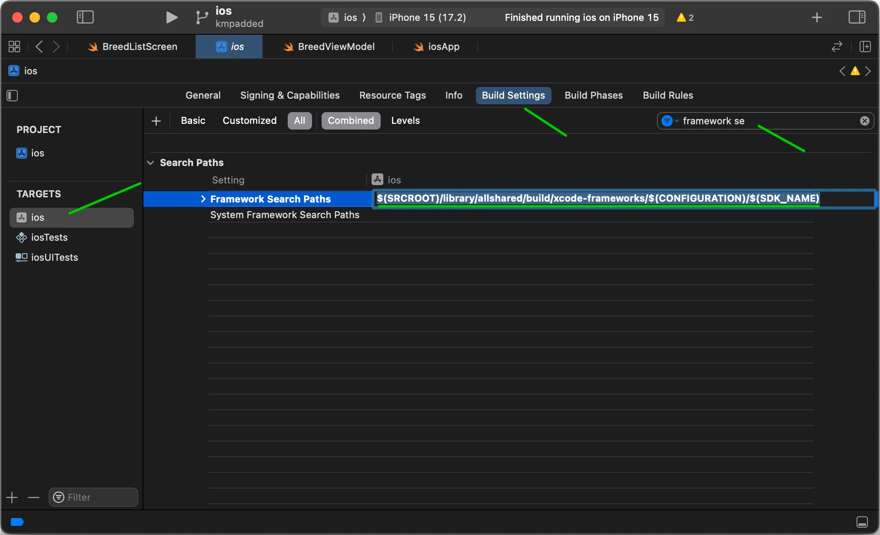Image resolution: width=880 pixels, height=535 pixels.
Task: Show All build settings
Action: coord(299,120)
